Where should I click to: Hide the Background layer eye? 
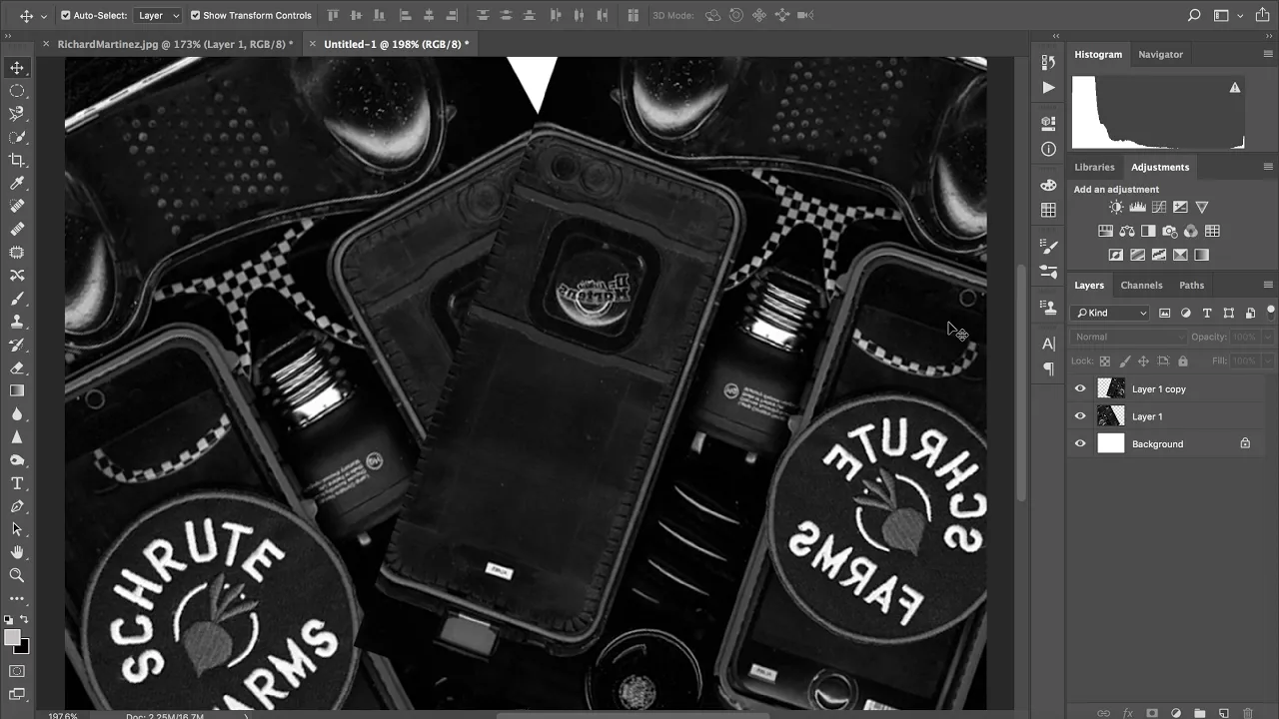(x=1080, y=444)
